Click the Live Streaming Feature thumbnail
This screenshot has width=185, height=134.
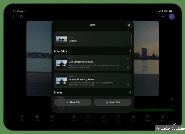(x=61, y=63)
